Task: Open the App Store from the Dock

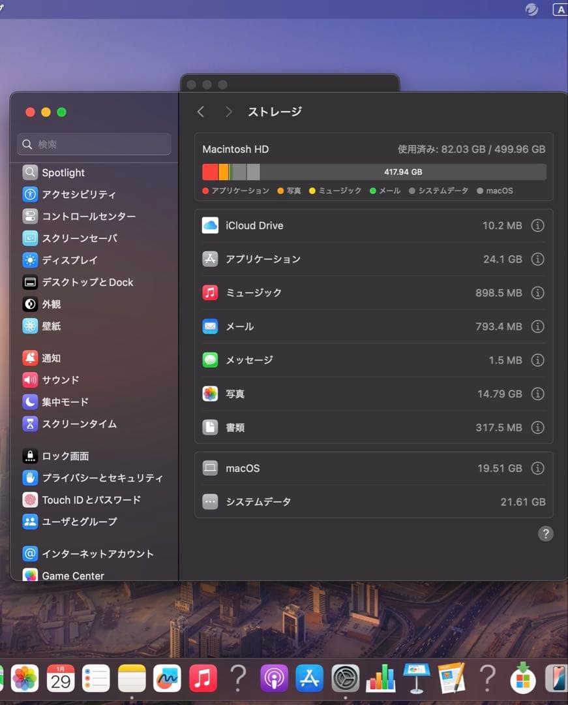Action: pos(310,678)
